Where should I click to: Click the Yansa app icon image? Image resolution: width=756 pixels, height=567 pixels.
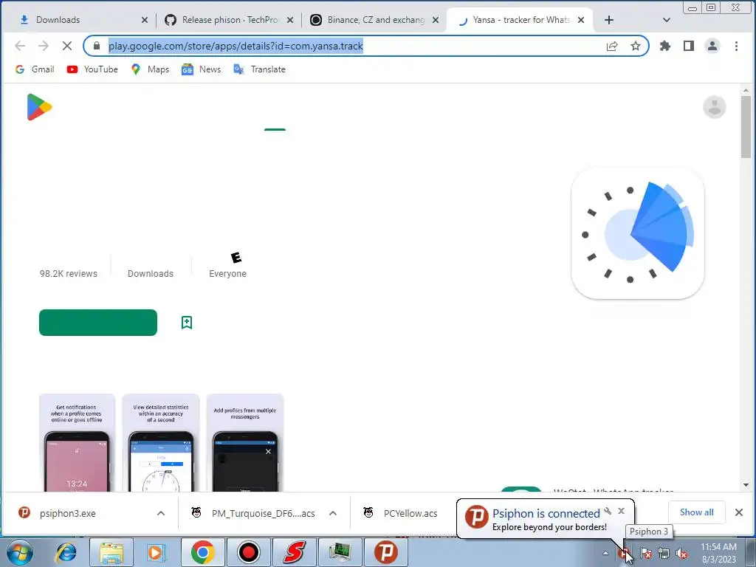click(637, 233)
